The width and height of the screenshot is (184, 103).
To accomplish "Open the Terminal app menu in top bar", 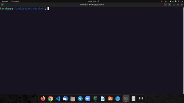I will coord(15,1).
